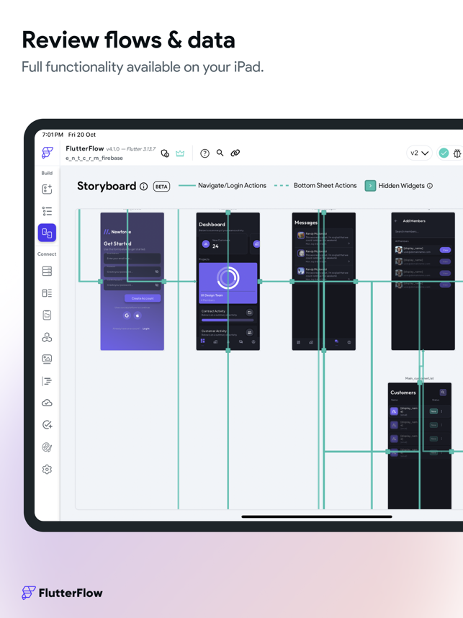
Task: Toggle the green checkmark status icon
Action: (x=444, y=153)
